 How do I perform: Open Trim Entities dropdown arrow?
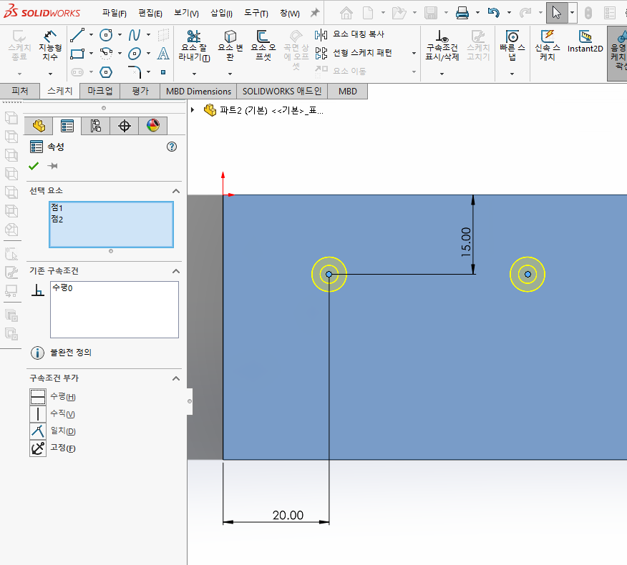coord(195,74)
